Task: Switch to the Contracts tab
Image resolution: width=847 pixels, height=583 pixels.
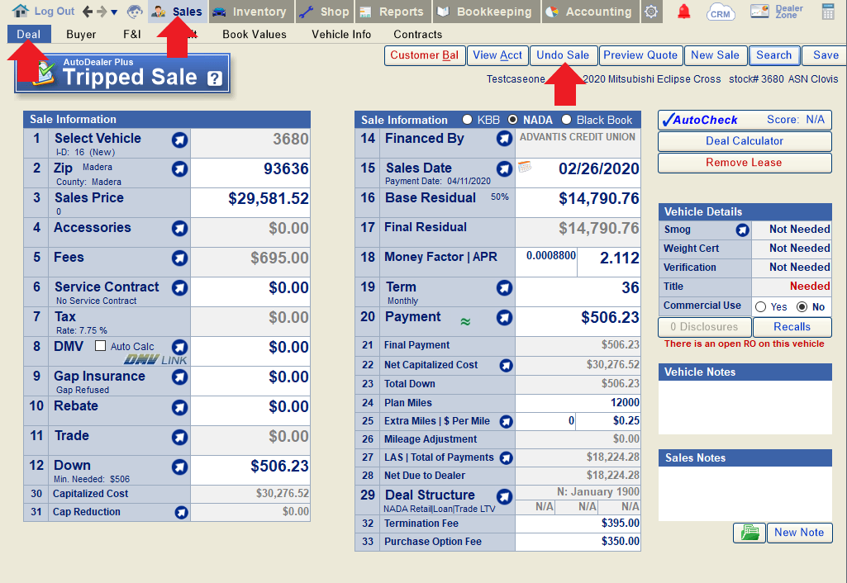Action: coord(417,35)
